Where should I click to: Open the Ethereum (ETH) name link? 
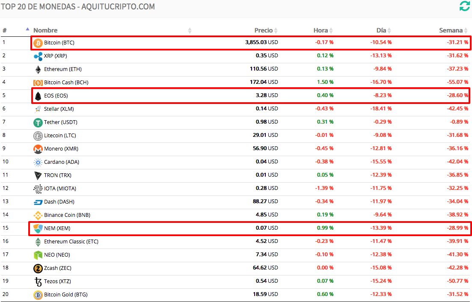click(62, 69)
